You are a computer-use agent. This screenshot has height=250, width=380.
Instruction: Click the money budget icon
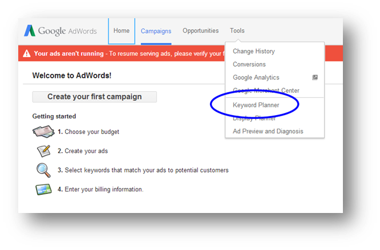[x=43, y=132]
